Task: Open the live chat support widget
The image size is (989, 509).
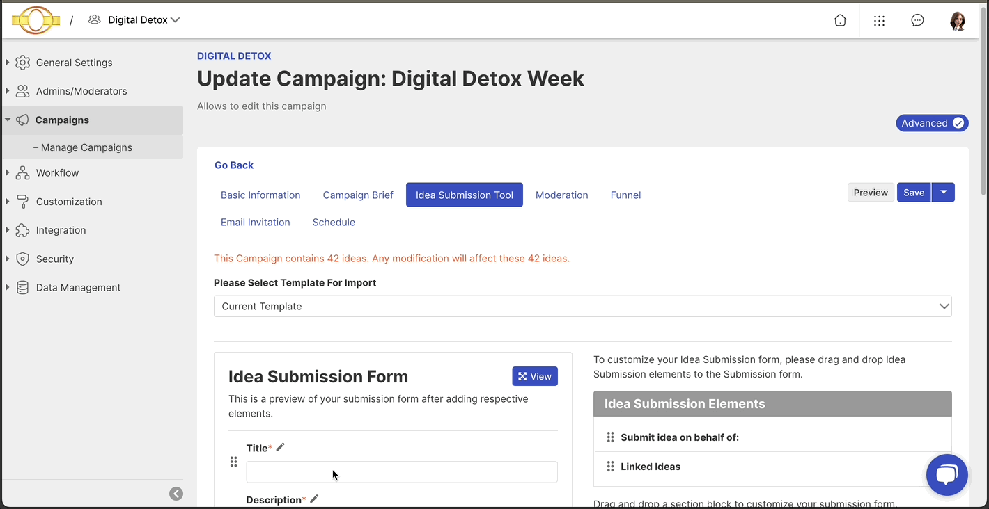Action: coord(947,475)
